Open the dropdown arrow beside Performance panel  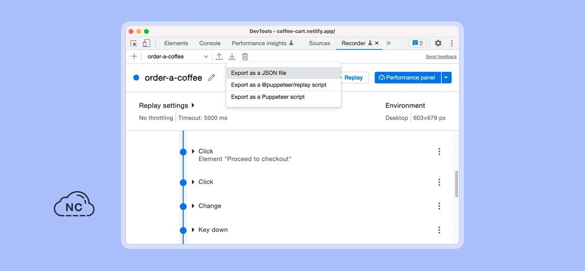click(446, 78)
